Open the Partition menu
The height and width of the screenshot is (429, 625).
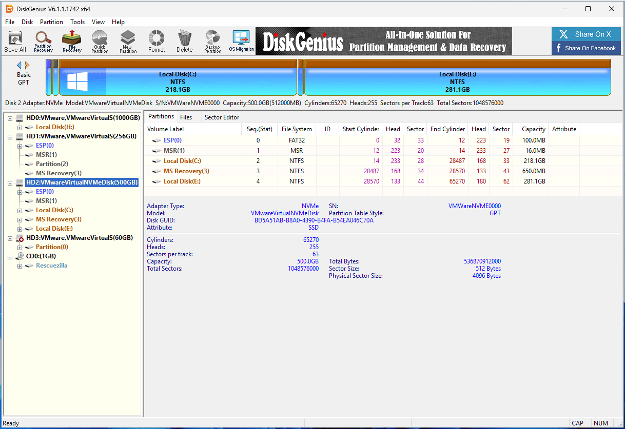(x=51, y=22)
